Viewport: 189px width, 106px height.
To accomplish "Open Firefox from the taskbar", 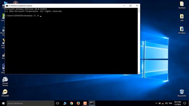I will coord(78,103).
